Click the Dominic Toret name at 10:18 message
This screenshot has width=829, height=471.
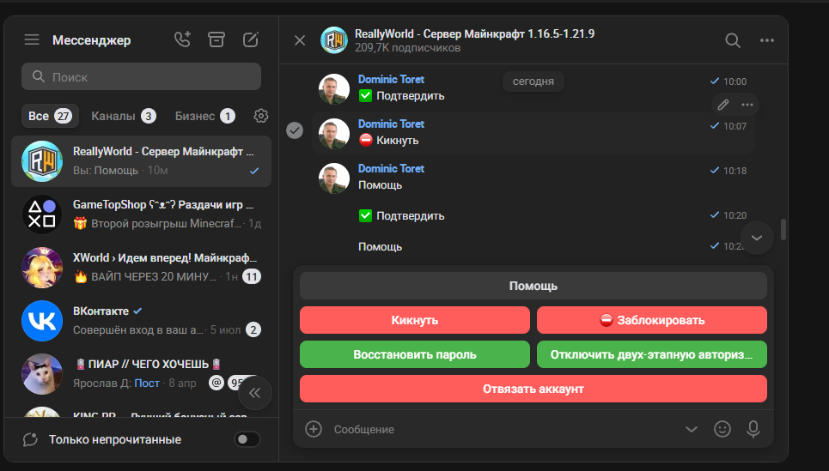391,168
